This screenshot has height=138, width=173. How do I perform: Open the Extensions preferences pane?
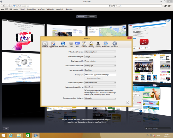[106, 45]
